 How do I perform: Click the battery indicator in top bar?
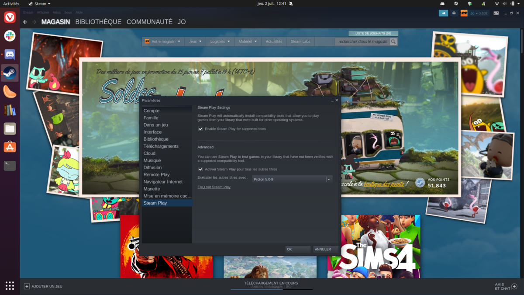[513, 3]
